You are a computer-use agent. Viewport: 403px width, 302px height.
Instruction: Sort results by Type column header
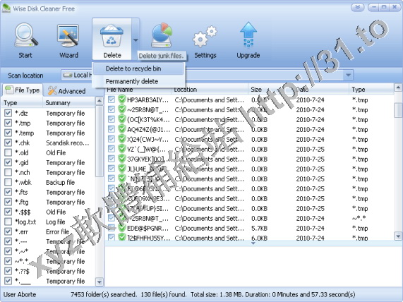click(x=371, y=90)
